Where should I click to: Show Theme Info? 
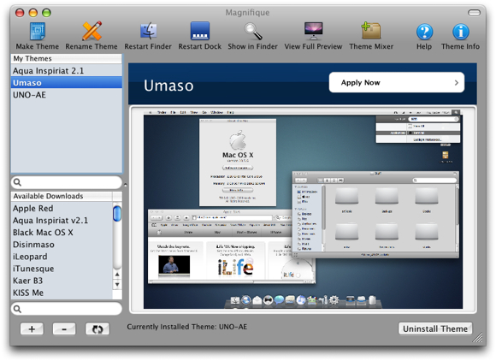point(461,32)
